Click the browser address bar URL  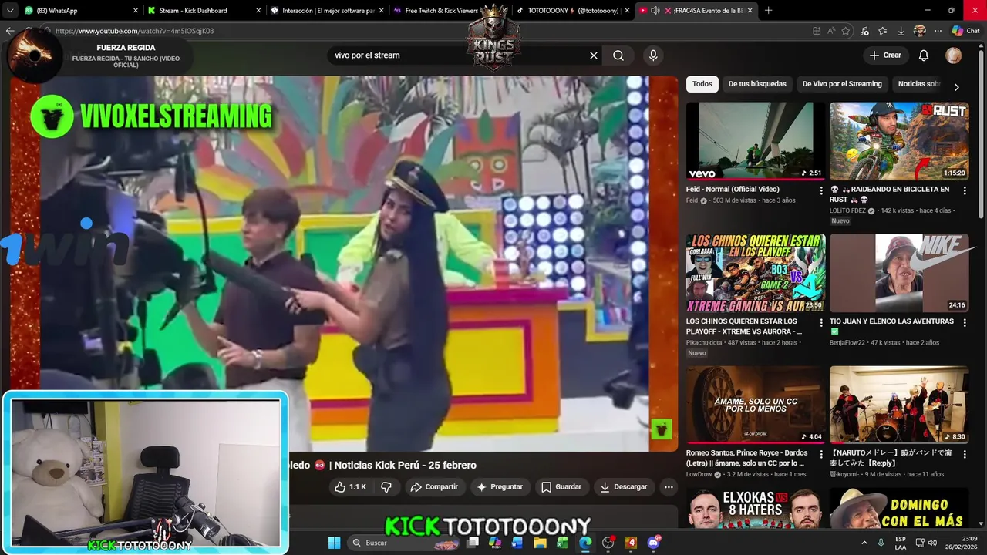[134, 31]
